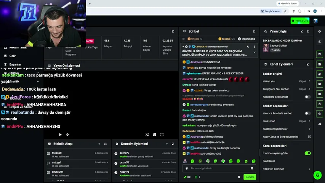Toggle the moderation actions widget icon in right sidebar

click(x=319, y=74)
